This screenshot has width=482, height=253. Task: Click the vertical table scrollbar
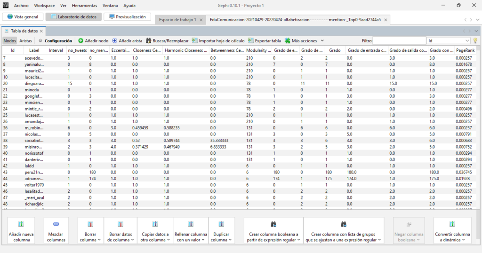[478, 129]
